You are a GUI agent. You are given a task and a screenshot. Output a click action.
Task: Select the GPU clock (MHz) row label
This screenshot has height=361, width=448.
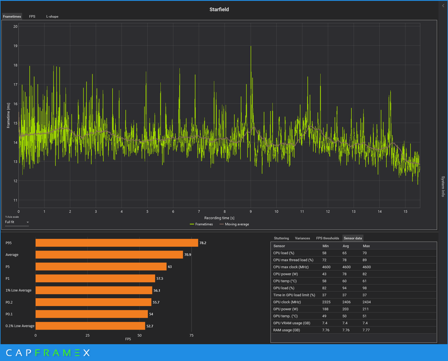pos(287,302)
